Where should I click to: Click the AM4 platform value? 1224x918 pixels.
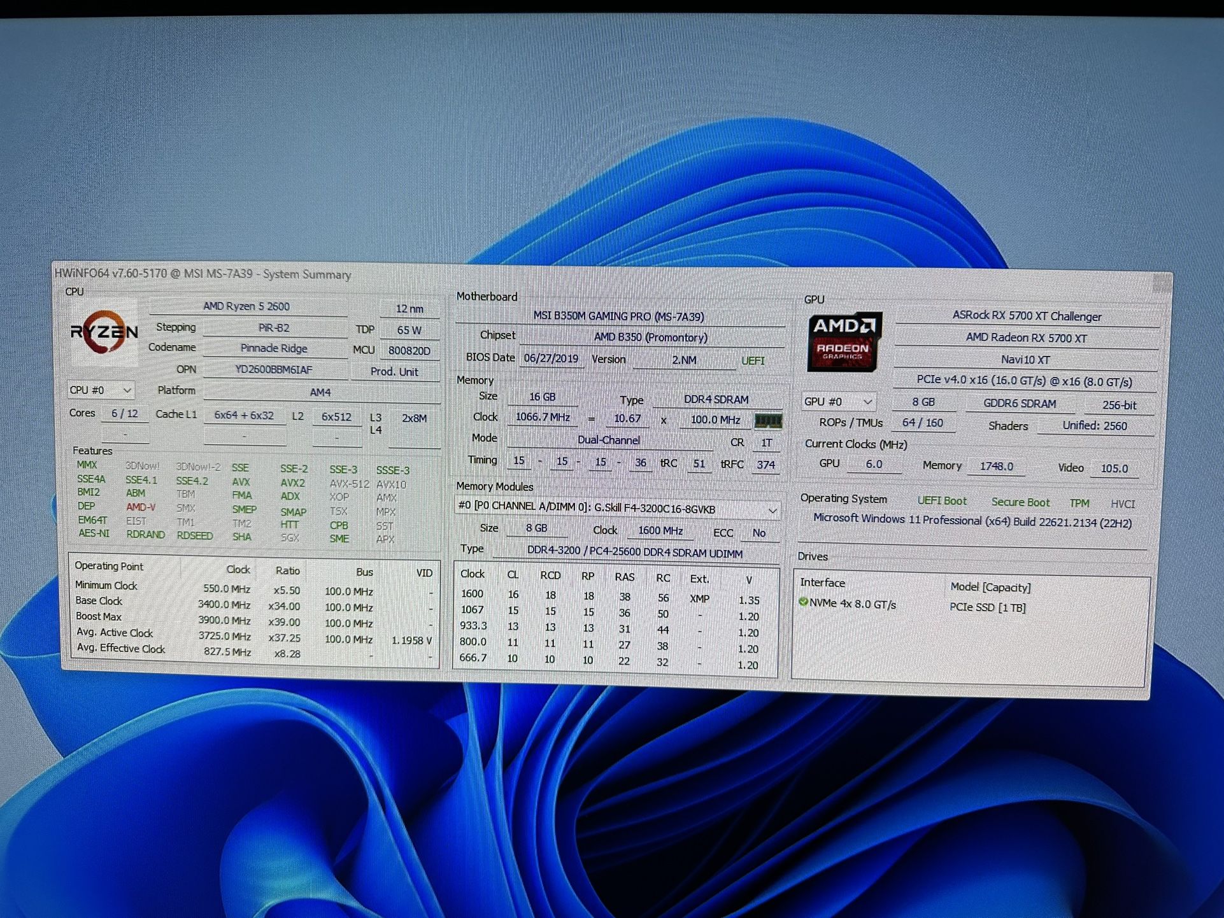pyautogui.click(x=321, y=393)
